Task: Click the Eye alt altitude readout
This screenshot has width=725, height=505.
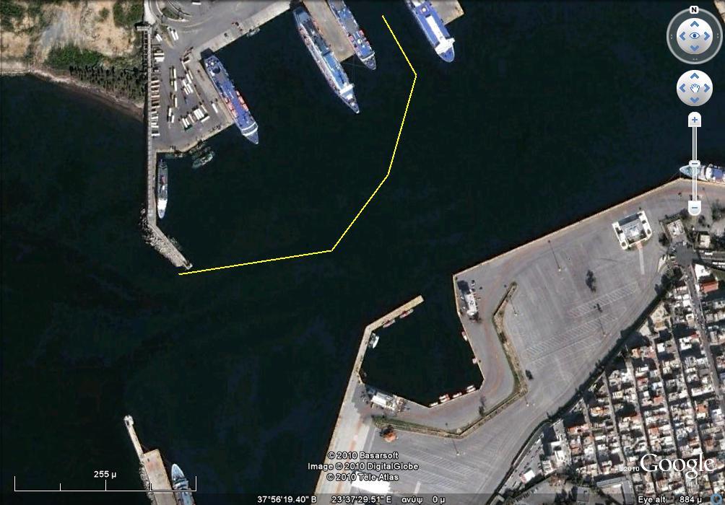Action: click(x=669, y=499)
